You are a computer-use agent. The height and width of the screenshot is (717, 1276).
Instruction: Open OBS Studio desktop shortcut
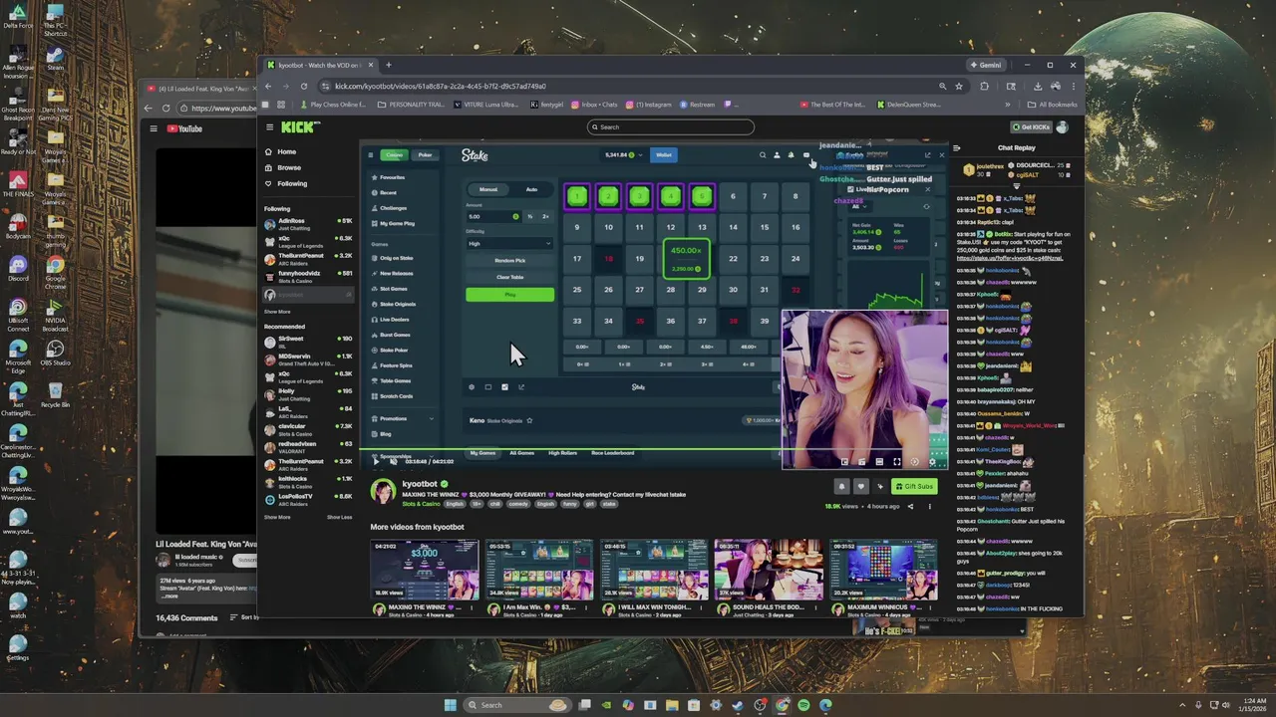click(x=56, y=353)
